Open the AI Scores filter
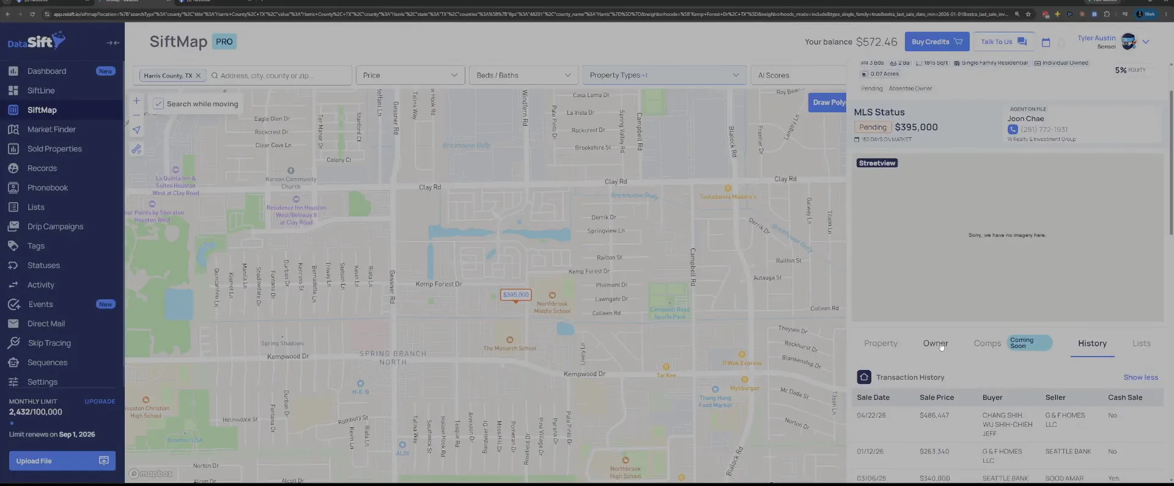Viewport: 1174px width, 486px height. click(798, 75)
